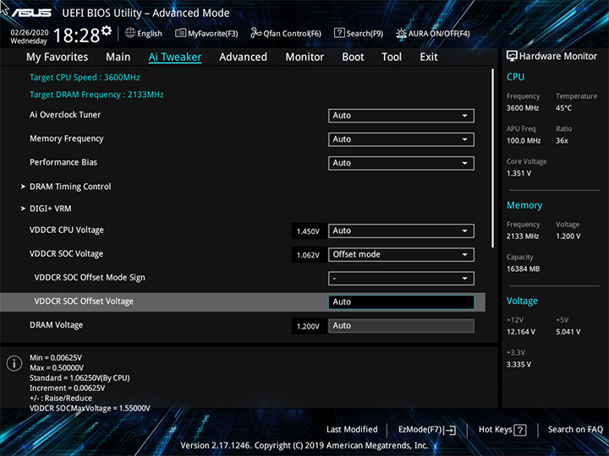Viewport: 609px width, 456px height.
Task: Open the Exit tab
Action: tap(428, 57)
